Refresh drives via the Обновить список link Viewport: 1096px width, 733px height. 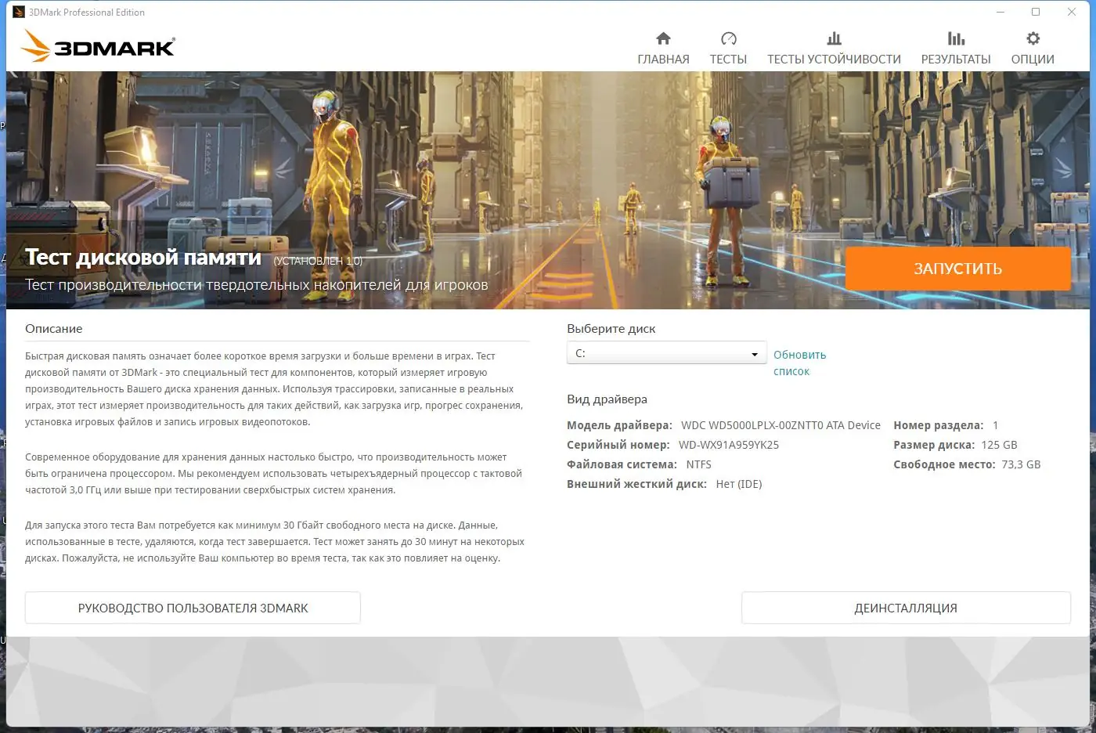point(799,362)
